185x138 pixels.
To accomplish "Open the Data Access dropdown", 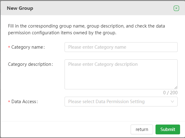I will tap(121, 102).
